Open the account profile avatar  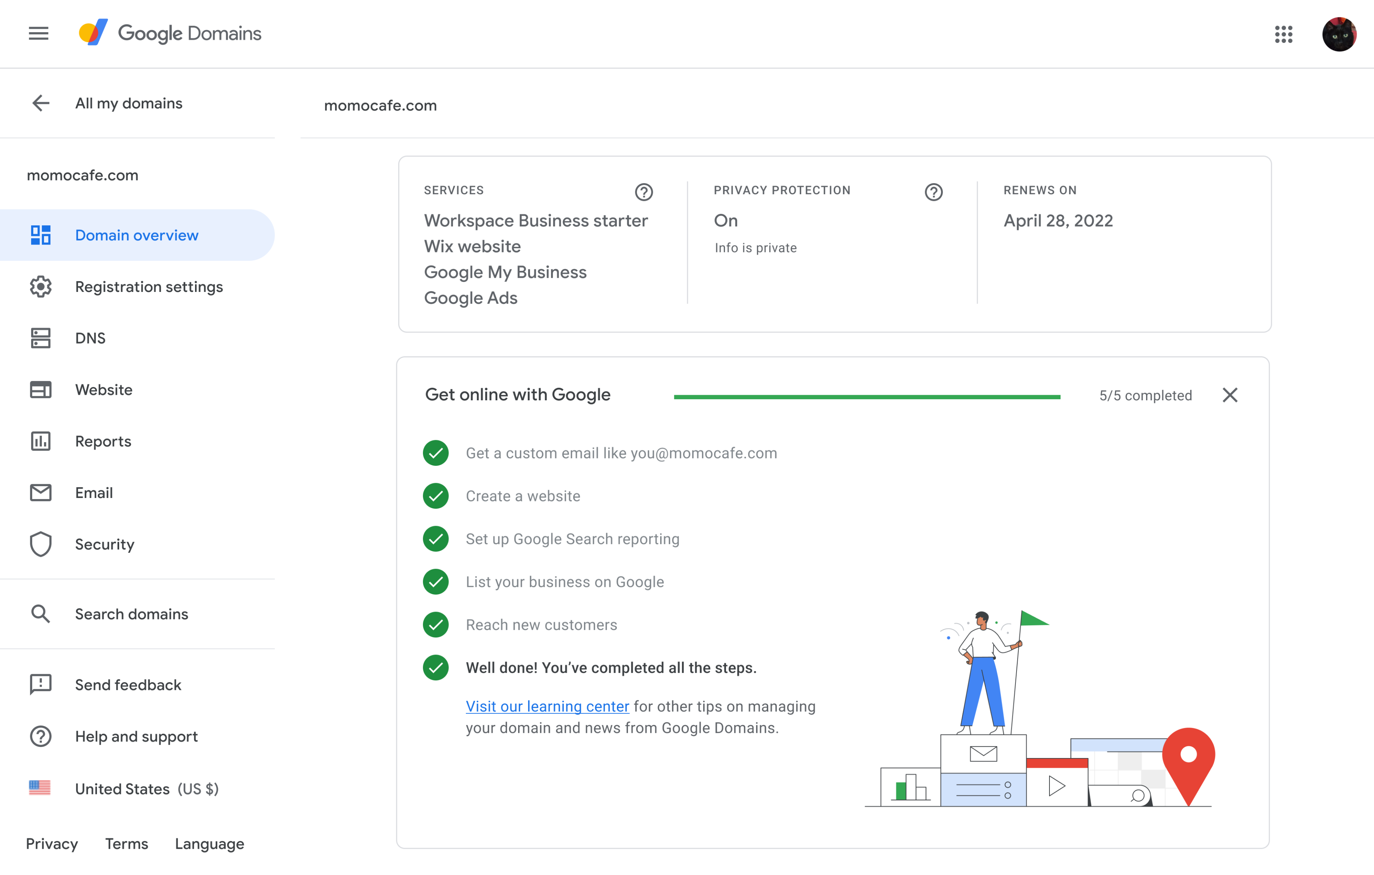coord(1338,34)
